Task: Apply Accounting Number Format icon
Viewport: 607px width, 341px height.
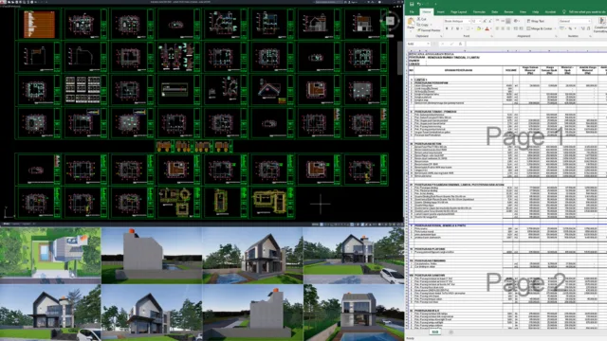Action: [x=561, y=28]
